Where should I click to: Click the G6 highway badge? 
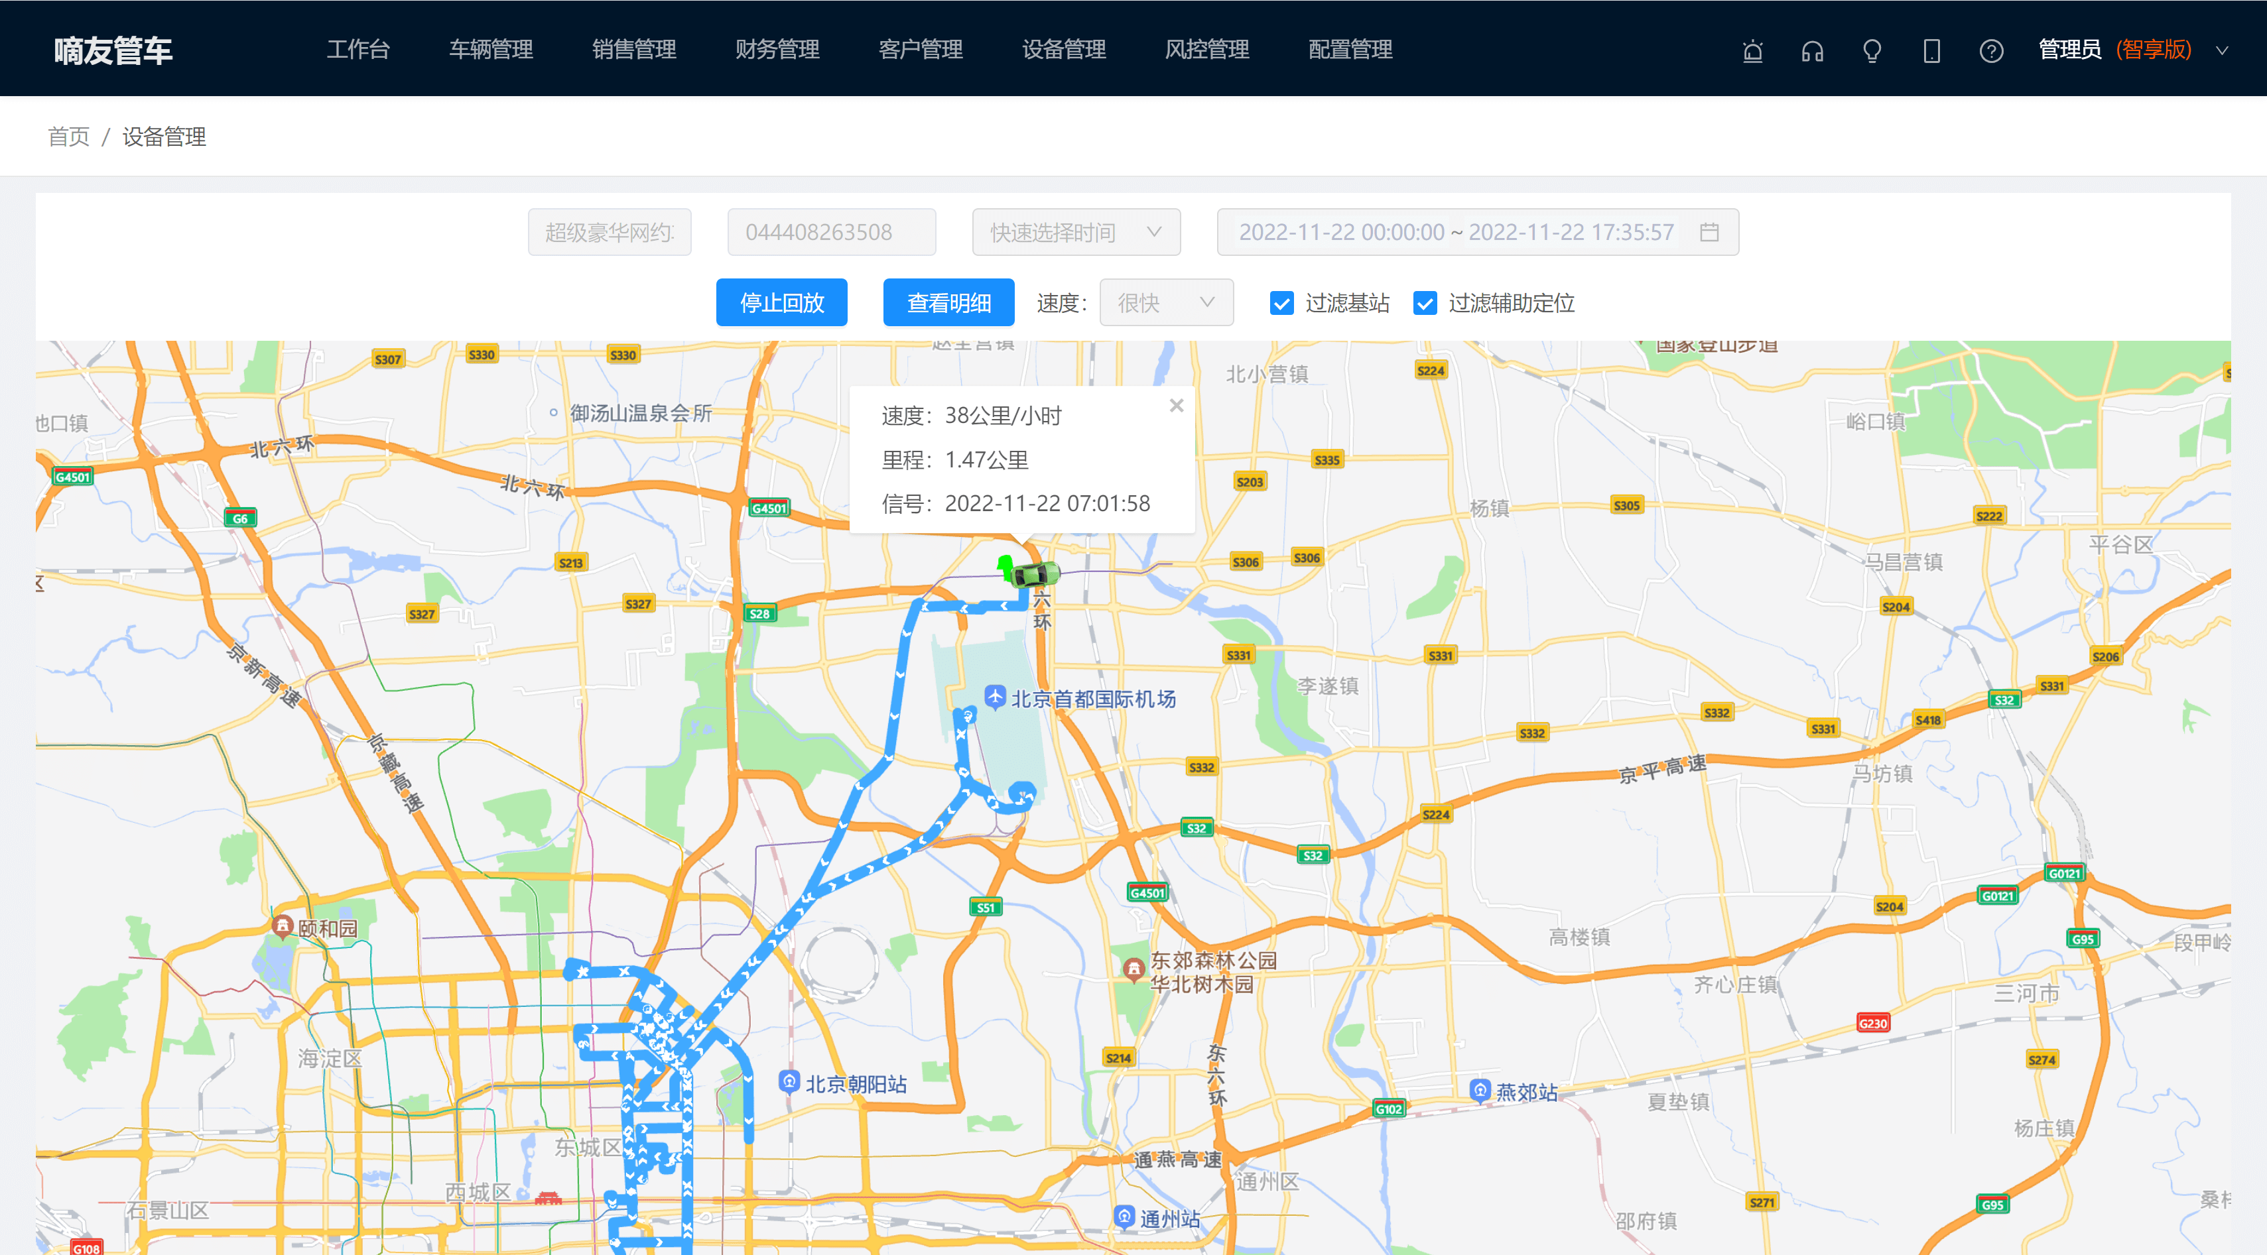(240, 518)
